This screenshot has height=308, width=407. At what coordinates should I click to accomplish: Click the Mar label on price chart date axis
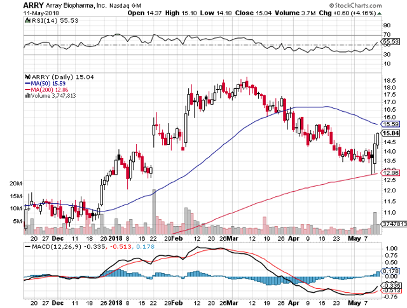pyautogui.click(x=233, y=238)
